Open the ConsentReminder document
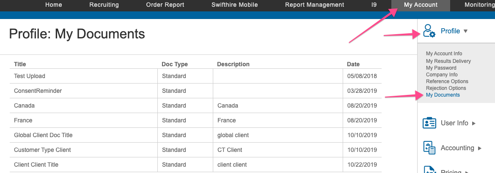This screenshot has height=173, width=495. pyautogui.click(x=38, y=91)
